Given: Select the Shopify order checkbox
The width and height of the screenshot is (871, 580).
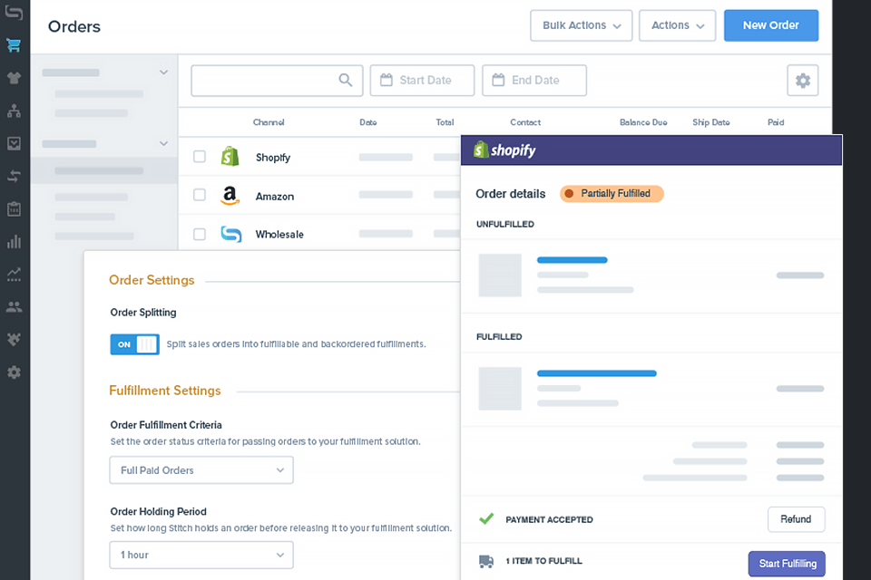Looking at the screenshot, I should (x=200, y=157).
